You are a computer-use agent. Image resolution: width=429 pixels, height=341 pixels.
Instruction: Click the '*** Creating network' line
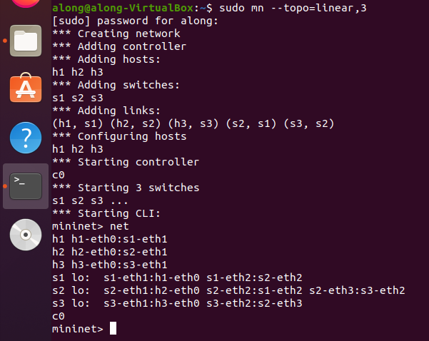(x=116, y=34)
